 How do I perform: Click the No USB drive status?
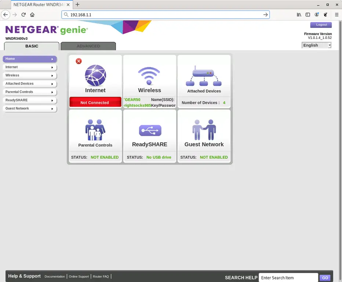159,157
